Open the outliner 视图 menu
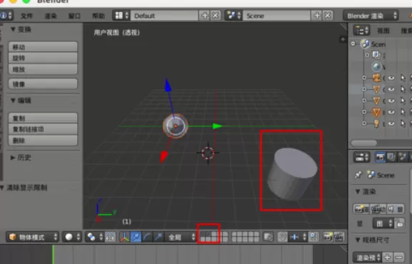This screenshot has height=264, width=412. click(383, 31)
